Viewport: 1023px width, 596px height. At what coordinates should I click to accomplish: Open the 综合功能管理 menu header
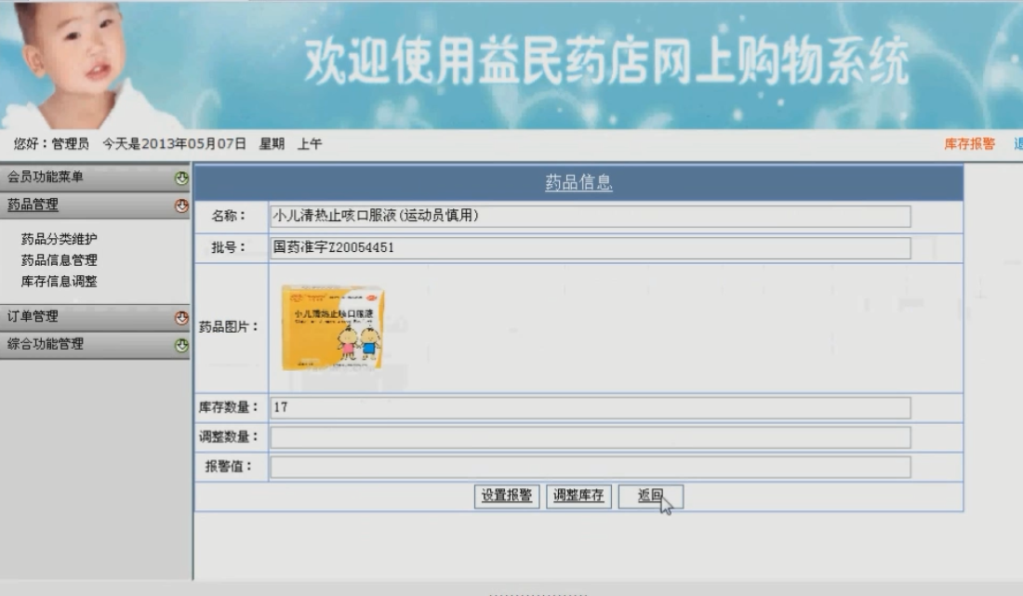pyautogui.click(x=95, y=345)
